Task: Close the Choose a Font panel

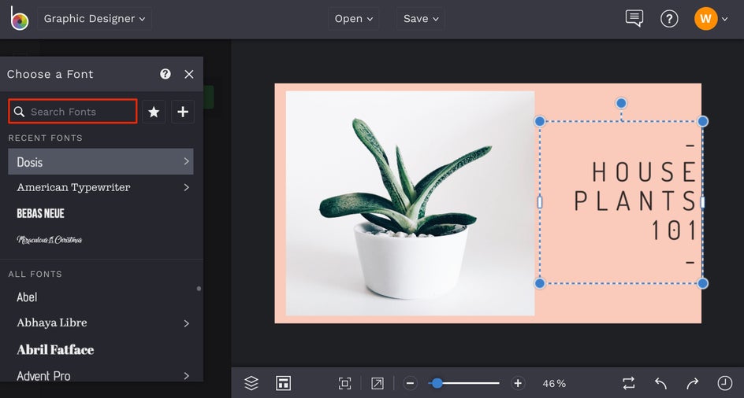Action: click(x=188, y=74)
